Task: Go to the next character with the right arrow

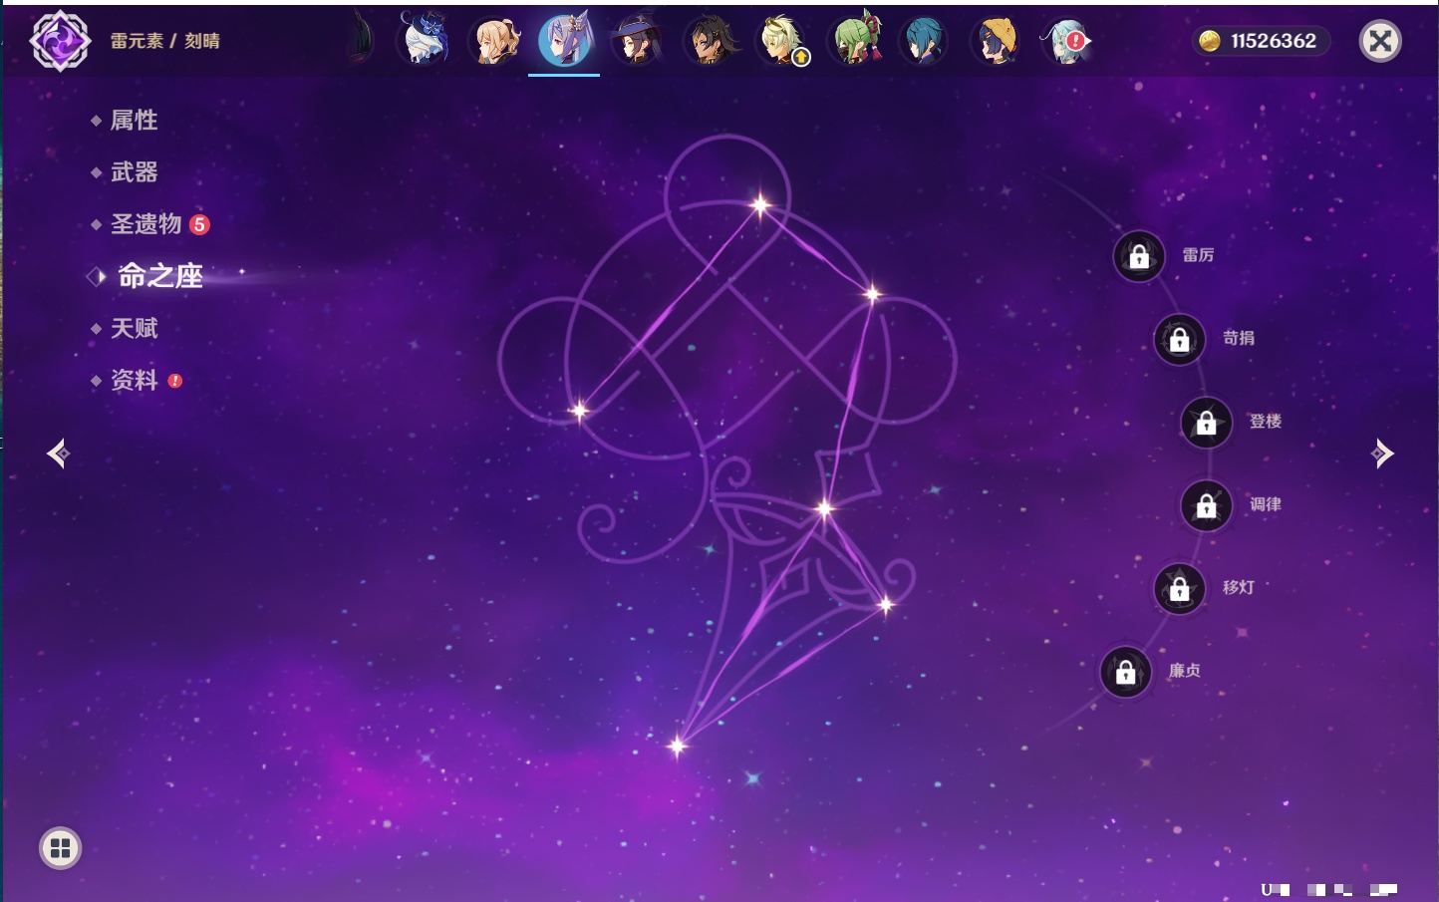Action: [1381, 453]
